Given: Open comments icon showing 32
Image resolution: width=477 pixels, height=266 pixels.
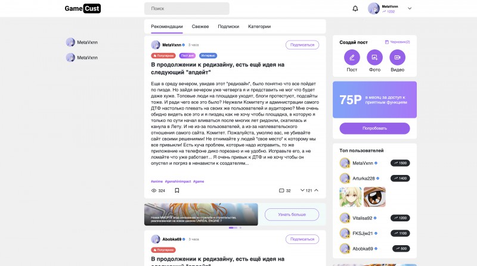Looking at the screenshot, I should (282, 190).
